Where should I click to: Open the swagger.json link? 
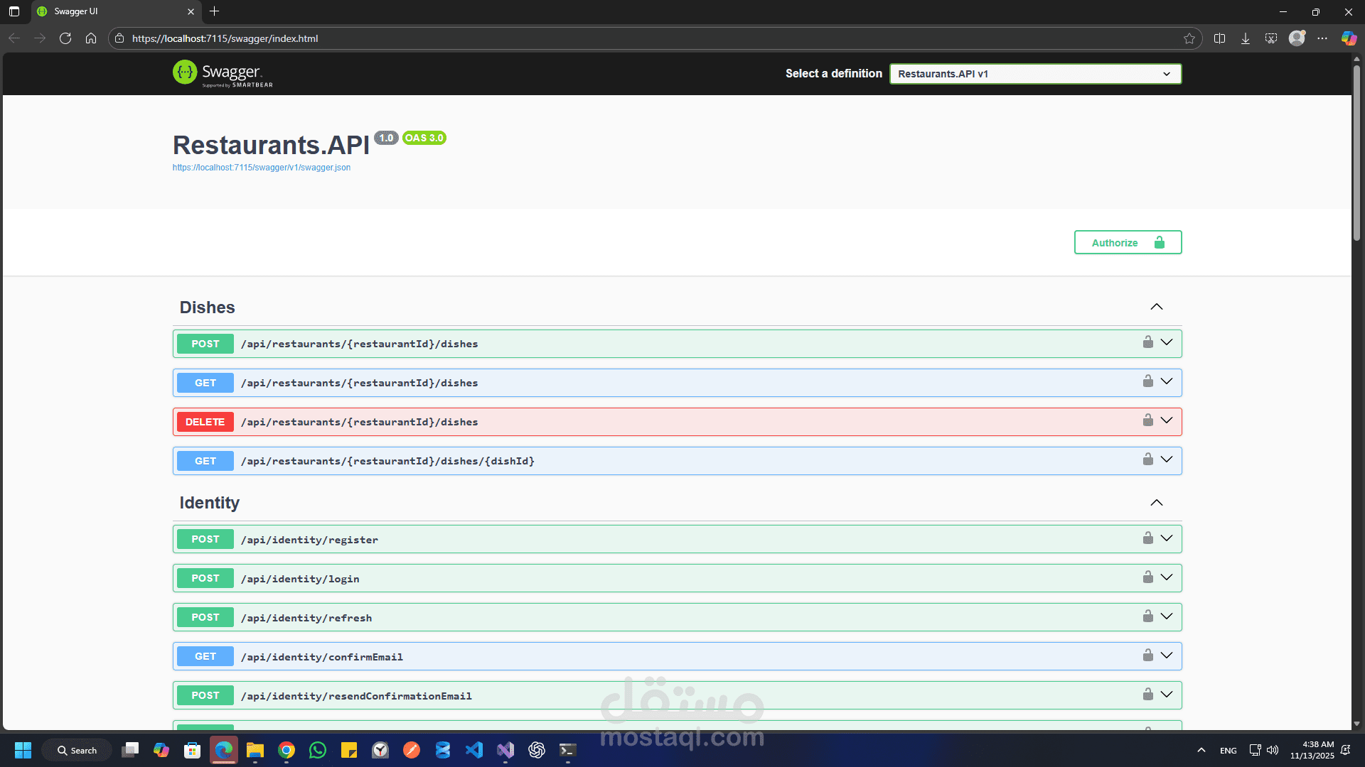[x=262, y=168]
